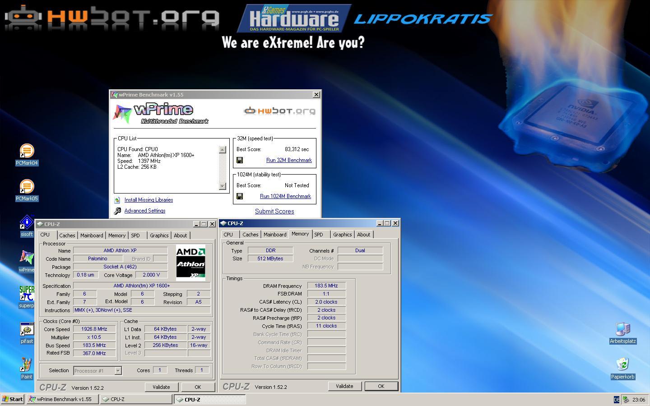Click the Channels # Dual field
Screen dimensions: 650x406
point(360,250)
